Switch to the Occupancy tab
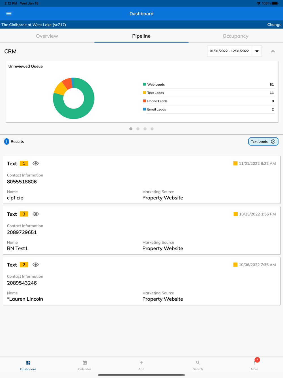This screenshot has height=378, width=283. 235,36
